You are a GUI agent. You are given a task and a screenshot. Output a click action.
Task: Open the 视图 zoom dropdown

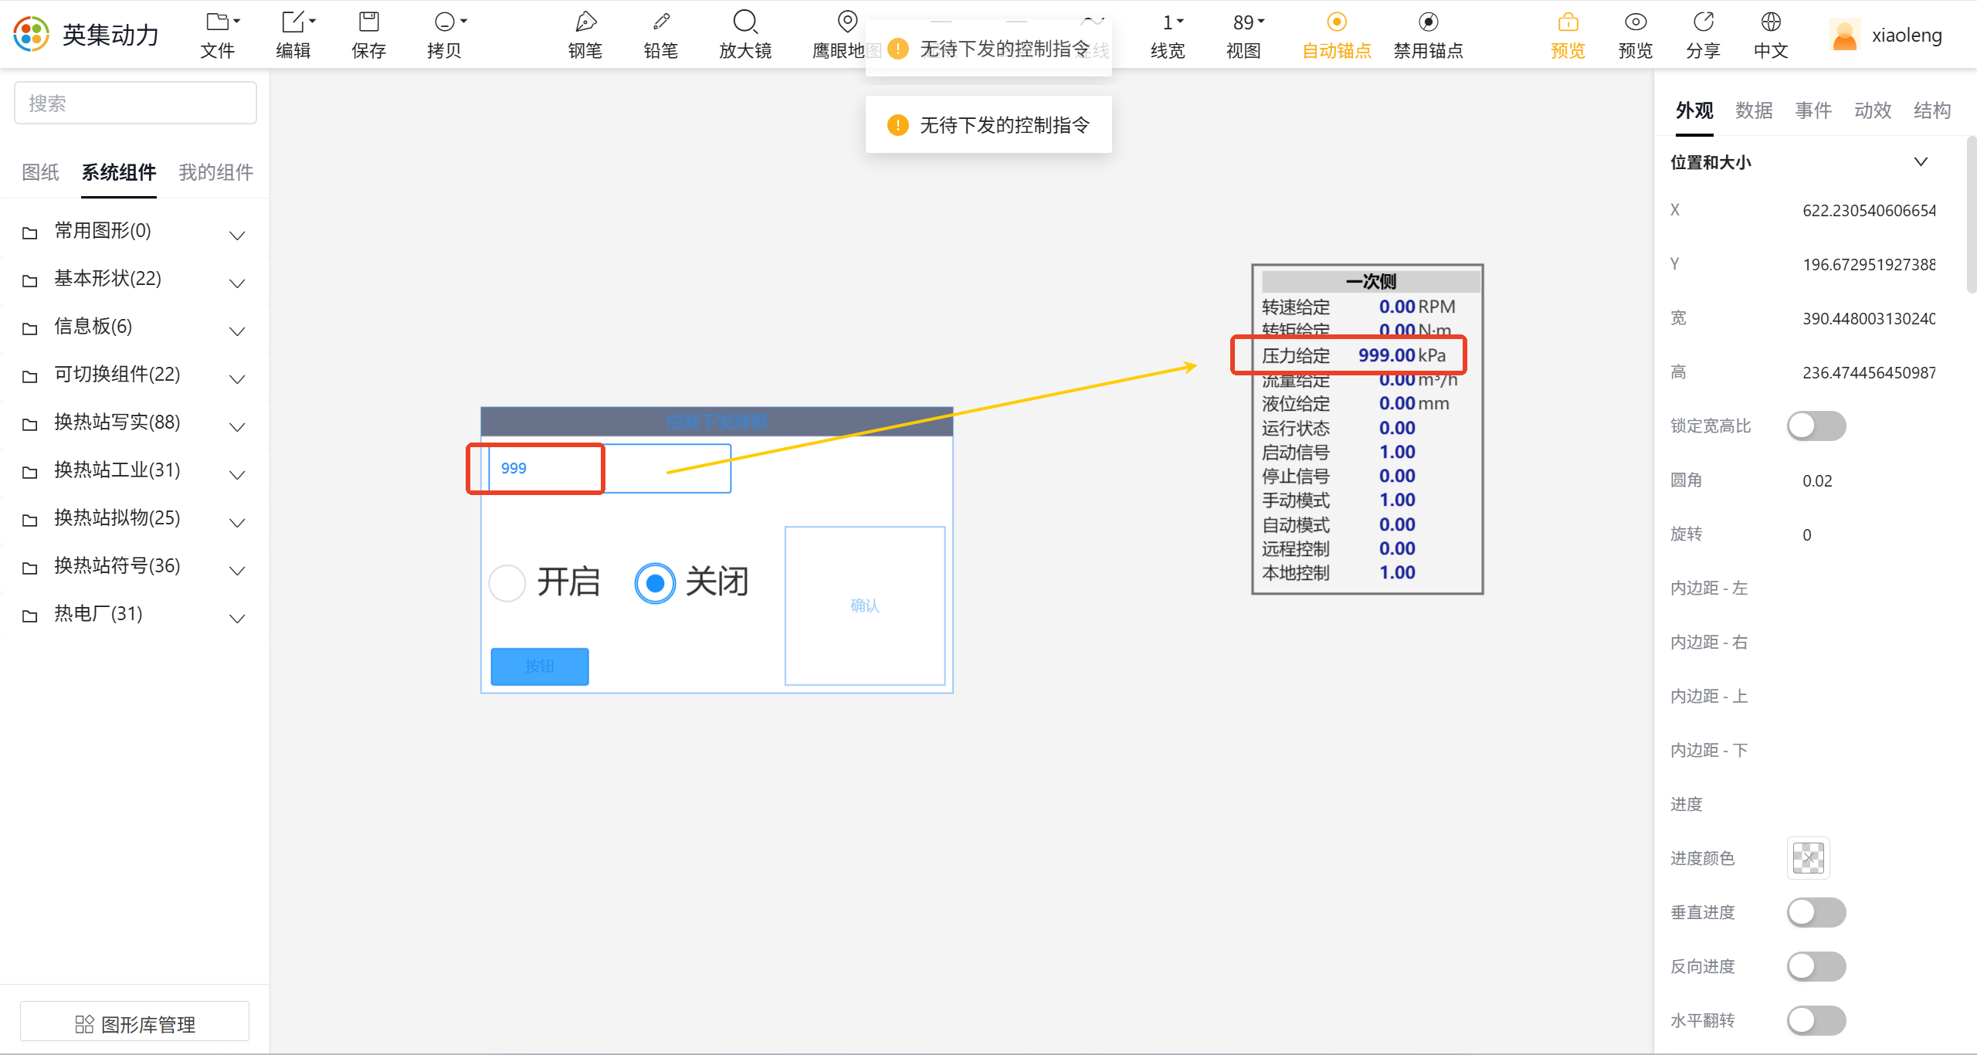tap(1249, 22)
